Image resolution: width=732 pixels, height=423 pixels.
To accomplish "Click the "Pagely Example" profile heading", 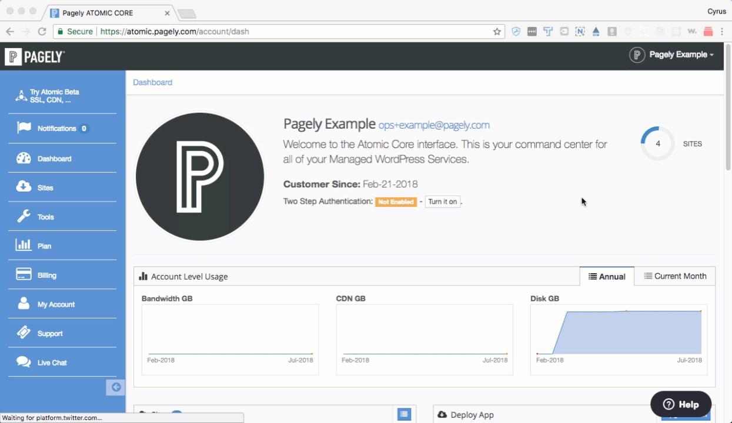I will 329,124.
